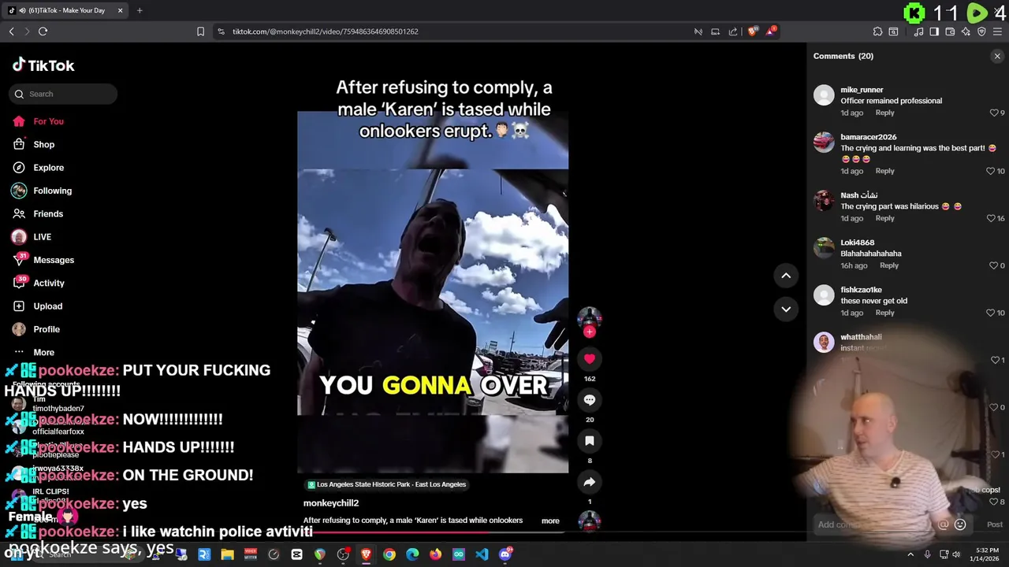Screen dimensions: 1009x567
Task: Click the TikTok logo
Action: pyautogui.click(x=44, y=65)
